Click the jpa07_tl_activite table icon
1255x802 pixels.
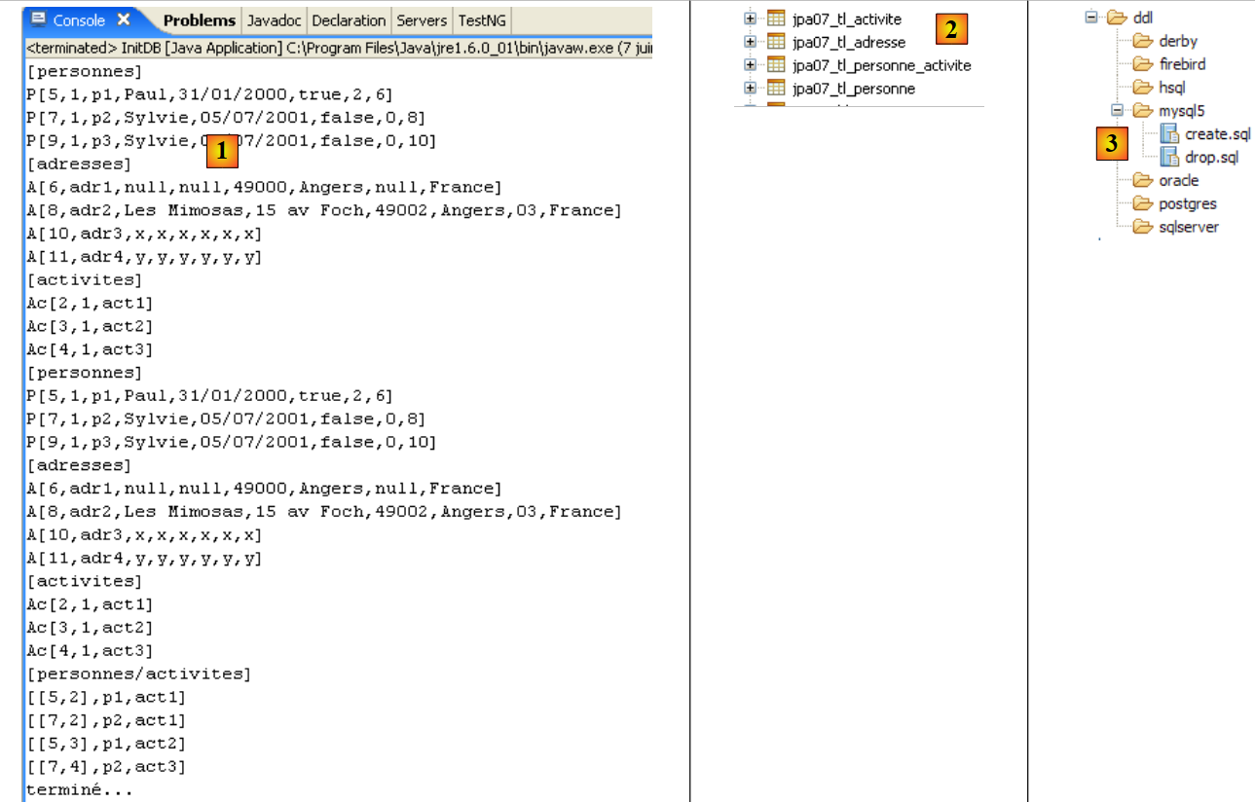pos(776,18)
